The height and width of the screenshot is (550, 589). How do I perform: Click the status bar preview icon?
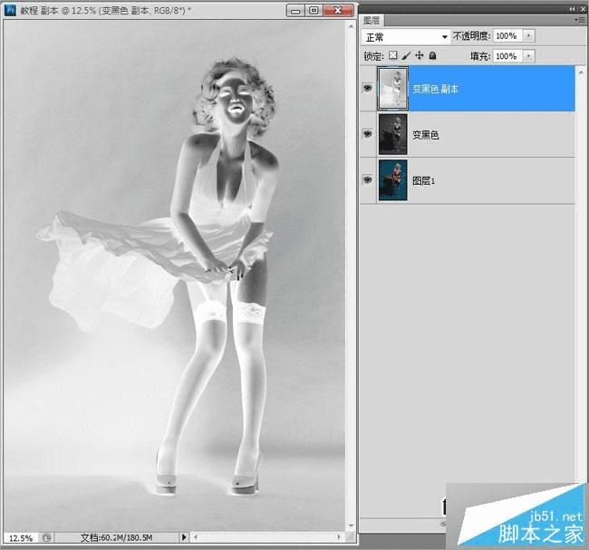[x=47, y=537]
